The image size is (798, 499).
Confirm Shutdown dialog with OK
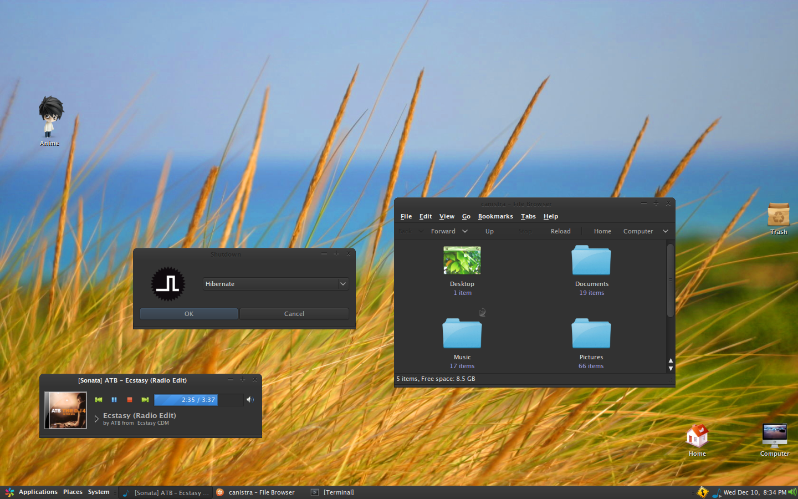pos(189,314)
